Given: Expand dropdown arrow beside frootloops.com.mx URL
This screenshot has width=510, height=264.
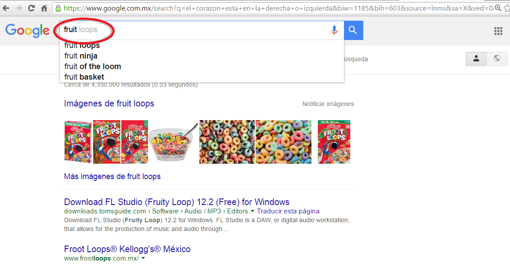Looking at the screenshot, I should 143,258.
